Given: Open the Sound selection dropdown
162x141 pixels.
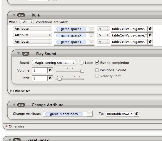Looking at the screenshot, I should (x=54, y=63).
